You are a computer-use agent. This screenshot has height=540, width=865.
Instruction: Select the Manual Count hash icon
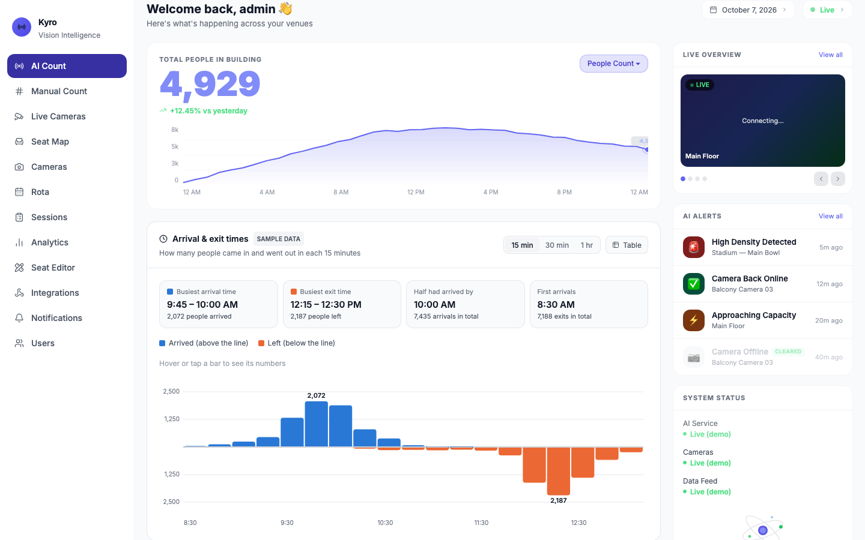(19, 91)
